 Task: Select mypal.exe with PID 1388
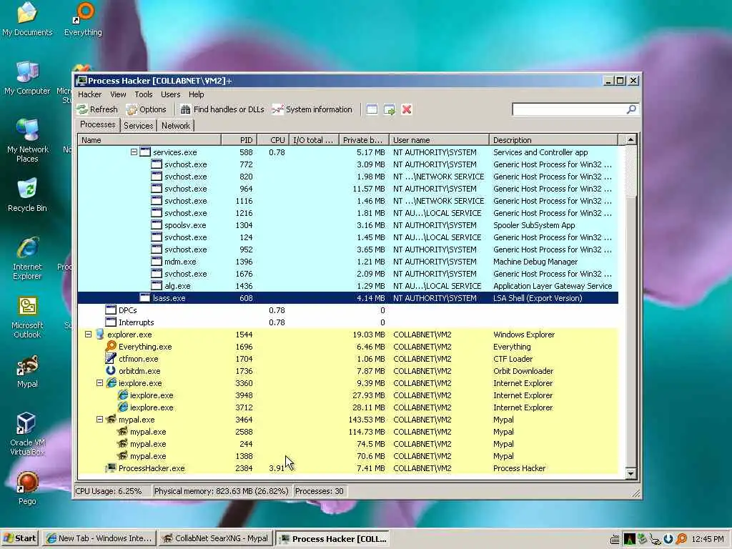(348, 455)
